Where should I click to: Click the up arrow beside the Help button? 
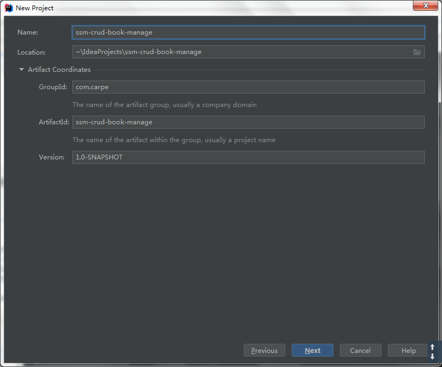pyautogui.click(x=432, y=346)
